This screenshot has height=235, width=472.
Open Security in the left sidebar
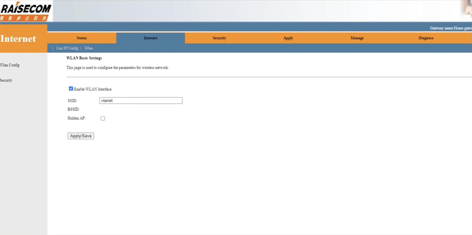(6, 80)
